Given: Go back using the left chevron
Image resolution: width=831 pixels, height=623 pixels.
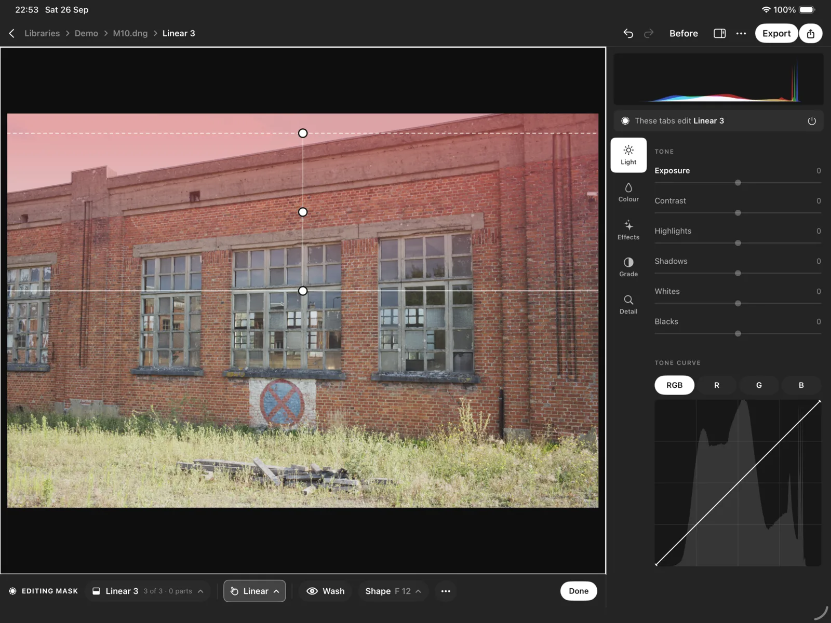Looking at the screenshot, I should click(12, 33).
